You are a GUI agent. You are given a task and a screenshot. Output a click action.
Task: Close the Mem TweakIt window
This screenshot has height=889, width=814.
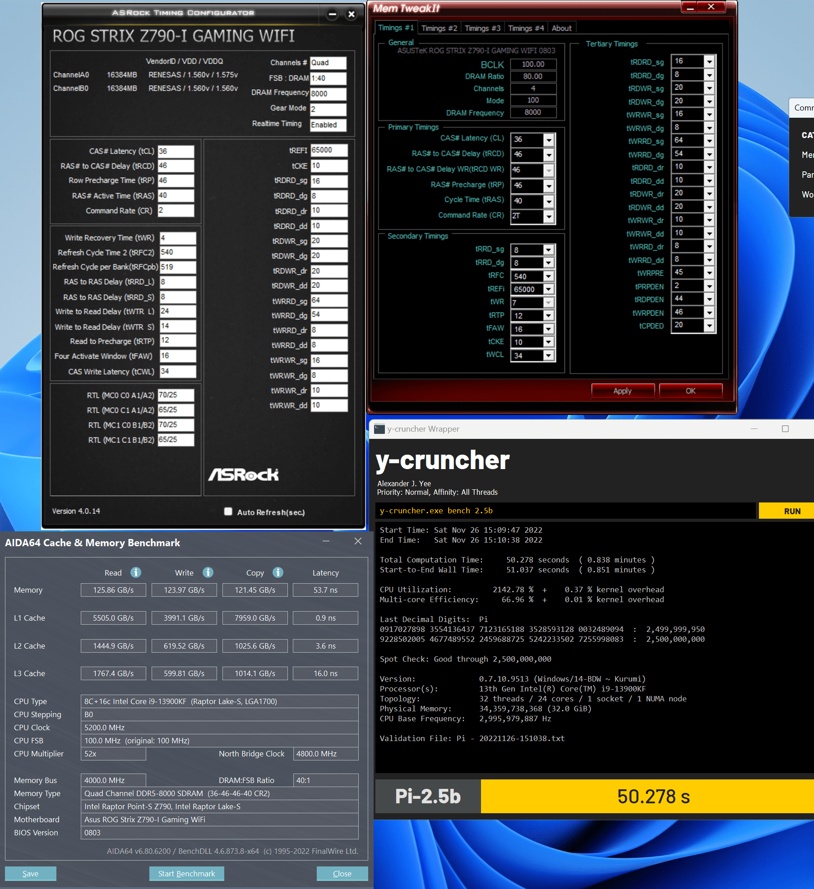click(x=711, y=7)
